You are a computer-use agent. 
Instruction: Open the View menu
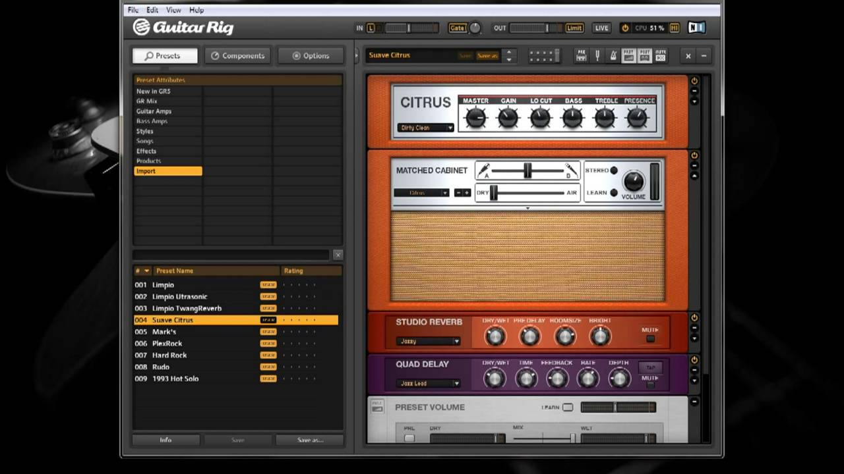pyautogui.click(x=173, y=10)
